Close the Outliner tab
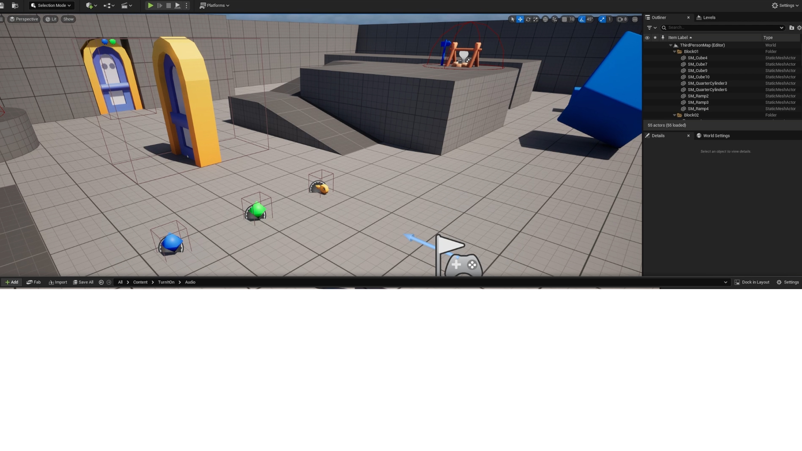This screenshot has width=802, height=451. coord(688,18)
